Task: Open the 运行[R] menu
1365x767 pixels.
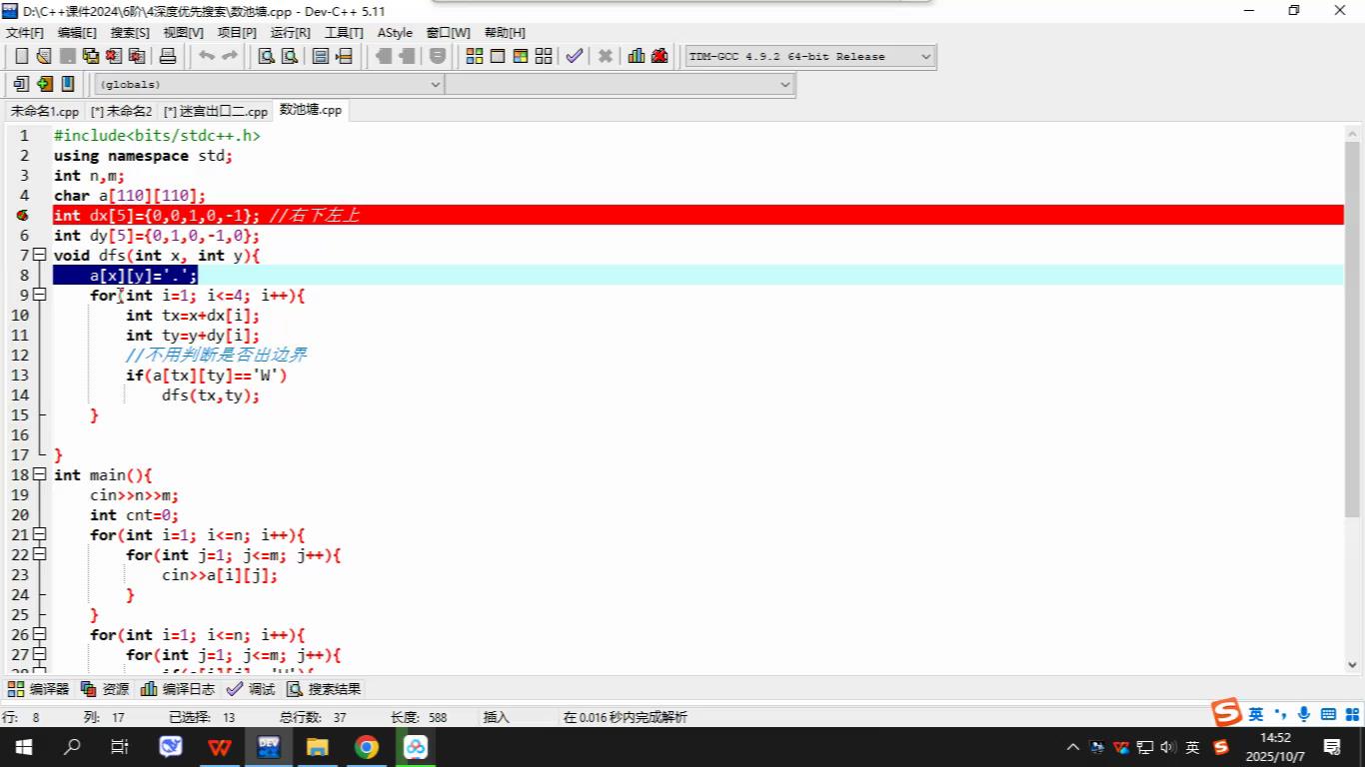Action: (290, 33)
